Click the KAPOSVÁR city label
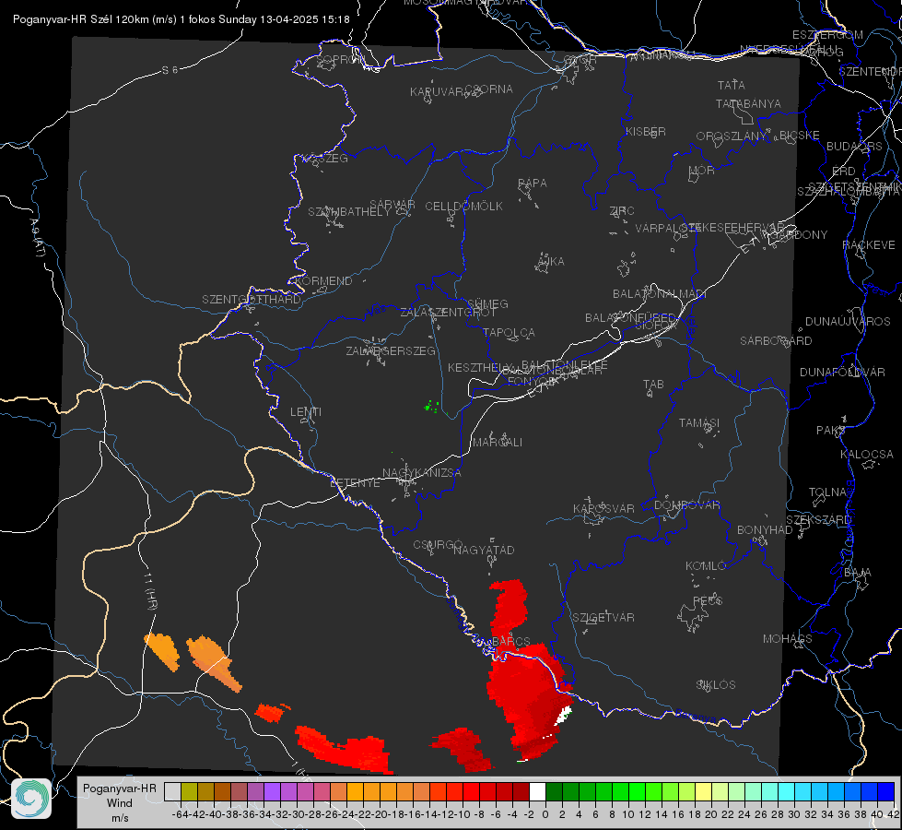The height and width of the screenshot is (830, 902). (x=603, y=508)
